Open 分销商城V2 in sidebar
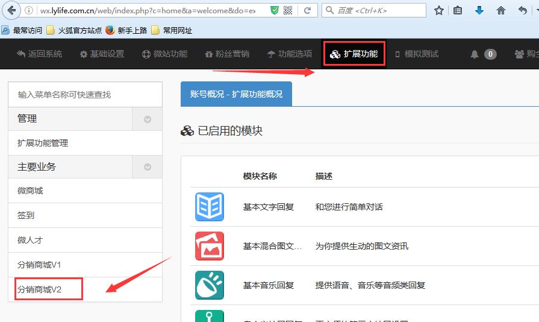Viewport: 539px width, 322px height. click(40, 289)
